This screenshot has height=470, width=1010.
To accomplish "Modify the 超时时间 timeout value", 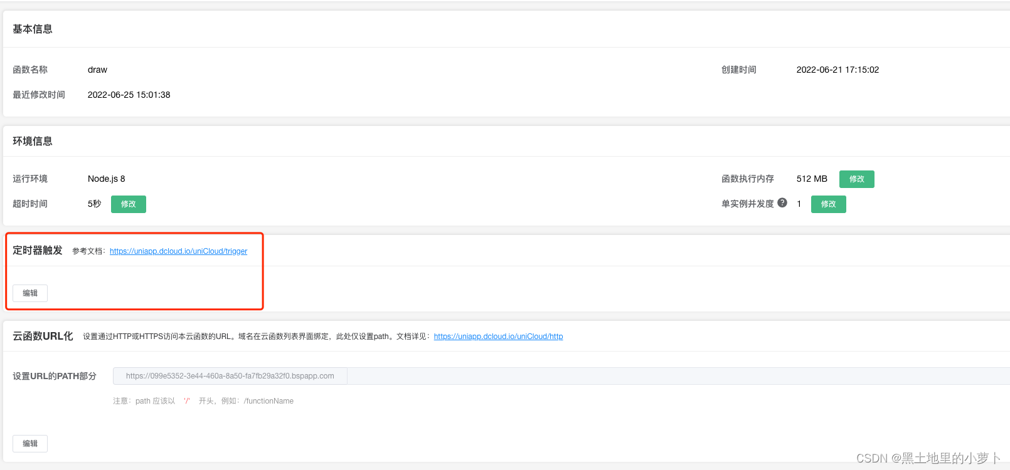I will pyautogui.click(x=129, y=204).
